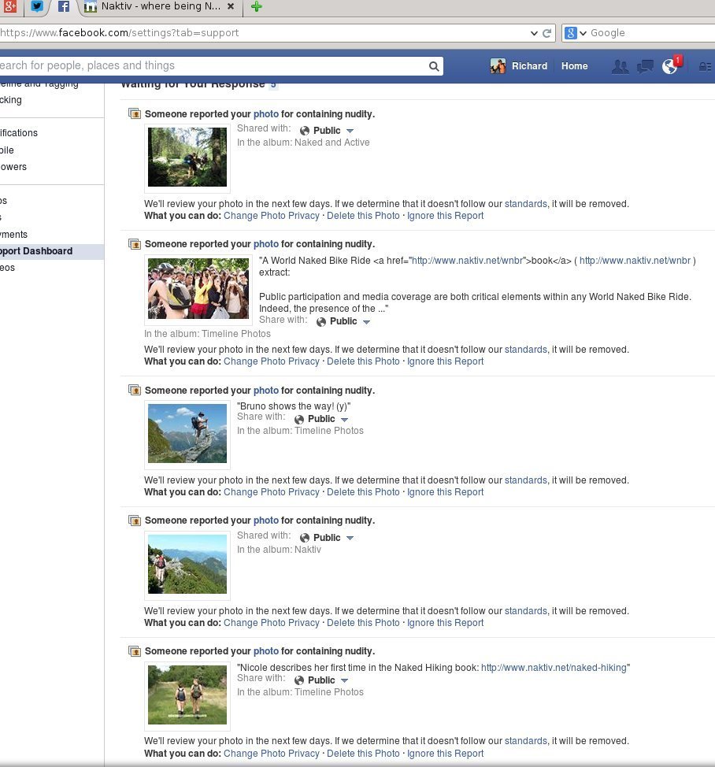Close the Naktiv tab
715x767 pixels.
click(231, 6)
